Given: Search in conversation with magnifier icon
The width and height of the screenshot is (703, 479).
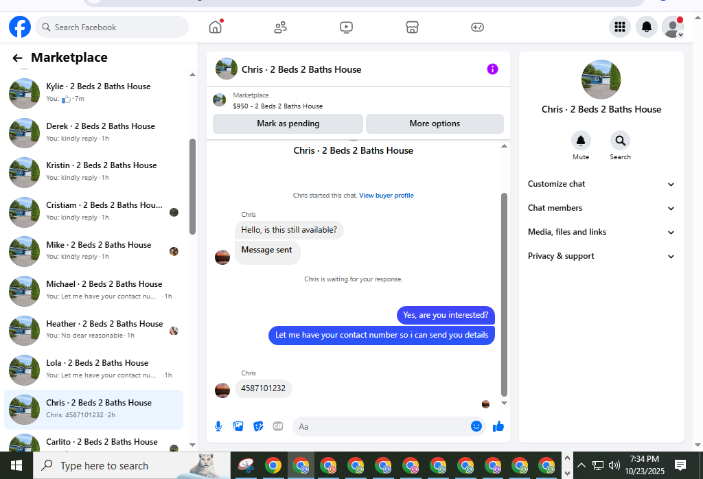Looking at the screenshot, I should tap(620, 141).
